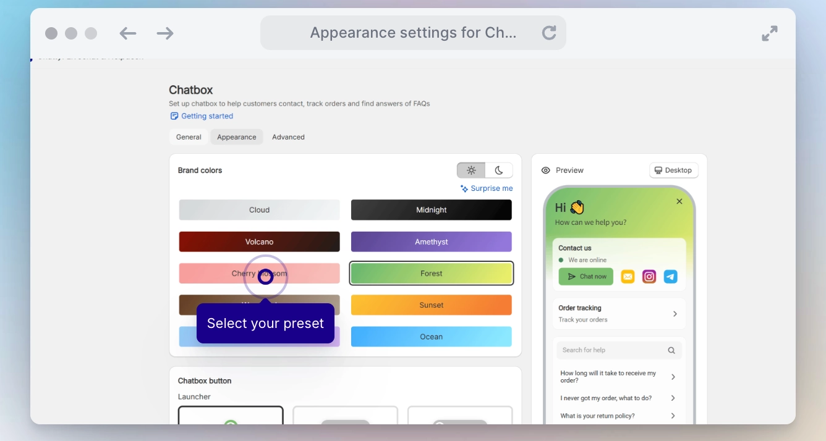Expand demo to fullscreen with arrows icon

tap(770, 33)
